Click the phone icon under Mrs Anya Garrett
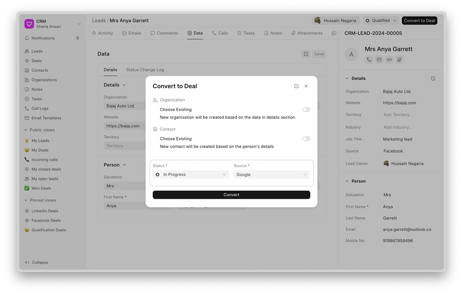This screenshot has height=294, width=463. [369, 60]
